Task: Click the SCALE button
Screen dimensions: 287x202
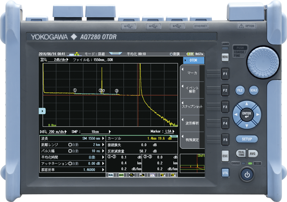Action: [x=254, y=90]
